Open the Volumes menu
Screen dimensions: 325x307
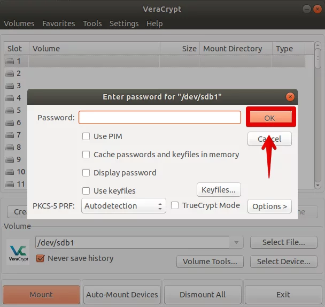[19, 24]
